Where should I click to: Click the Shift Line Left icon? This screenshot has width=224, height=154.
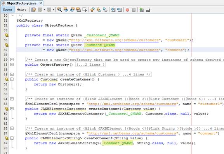[x=113, y=10]
